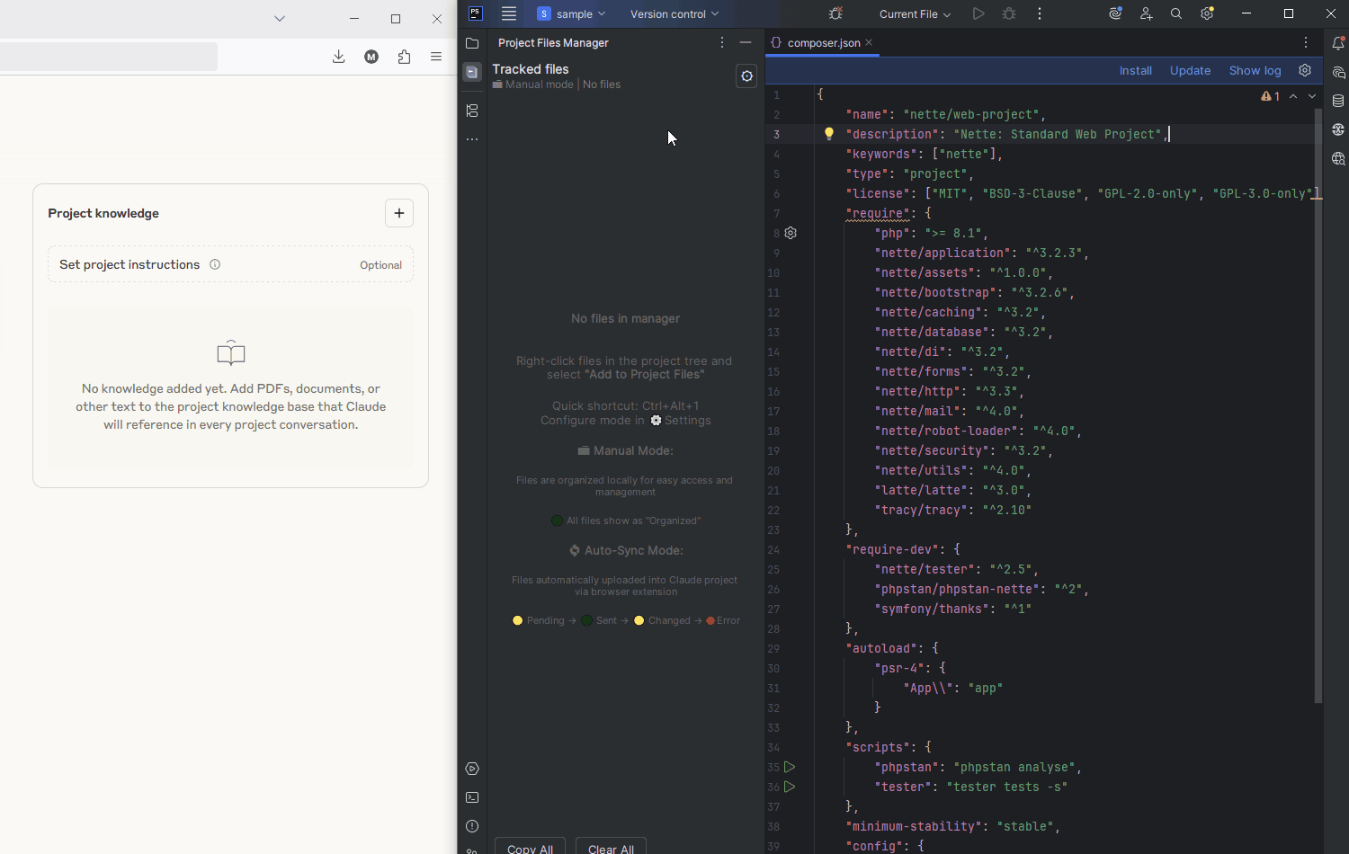Open Composer settings gear in editor banner
Screen dimensions: 1349x854
click(1305, 70)
